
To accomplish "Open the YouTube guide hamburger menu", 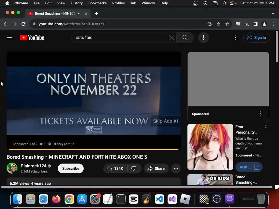I will (x=10, y=38).
